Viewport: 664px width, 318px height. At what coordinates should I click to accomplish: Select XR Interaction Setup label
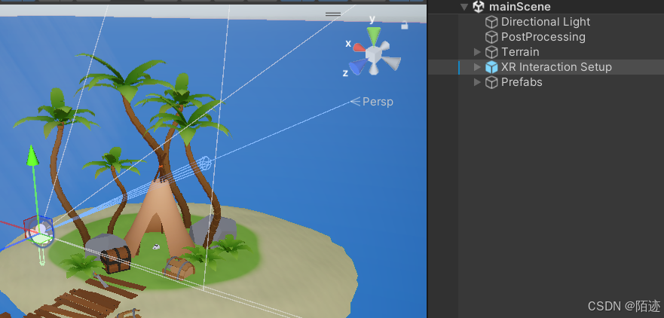pos(556,67)
